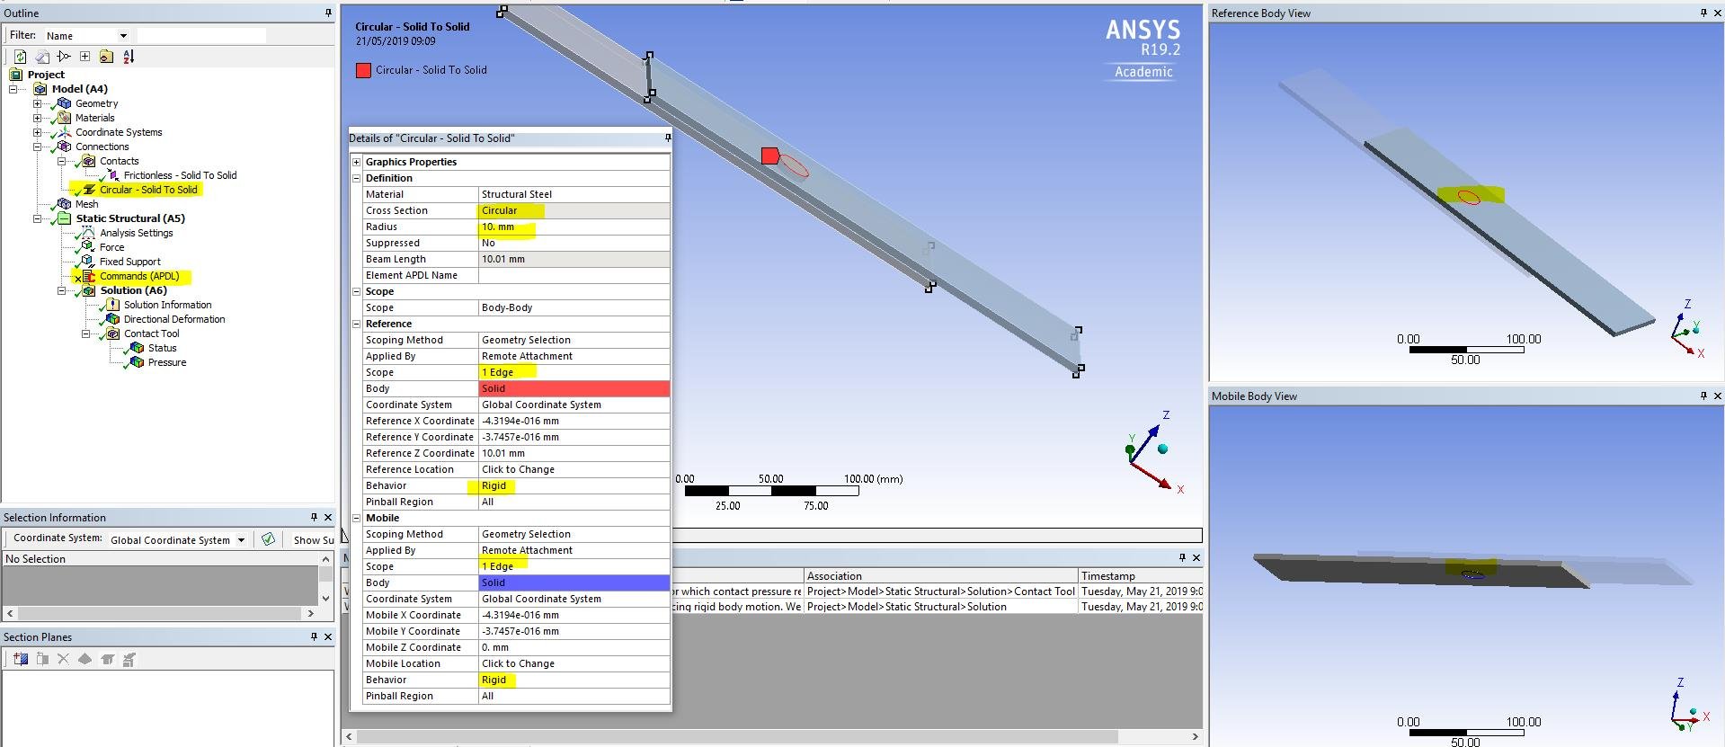
Task: Pin the Mobile Body View panel
Action: coord(1703,396)
